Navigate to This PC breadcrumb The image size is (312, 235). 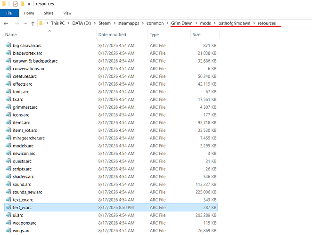[x=57, y=23]
